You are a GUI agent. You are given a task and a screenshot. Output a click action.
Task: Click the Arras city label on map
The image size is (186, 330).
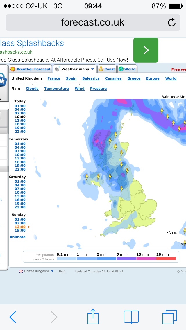tap(173, 233)
